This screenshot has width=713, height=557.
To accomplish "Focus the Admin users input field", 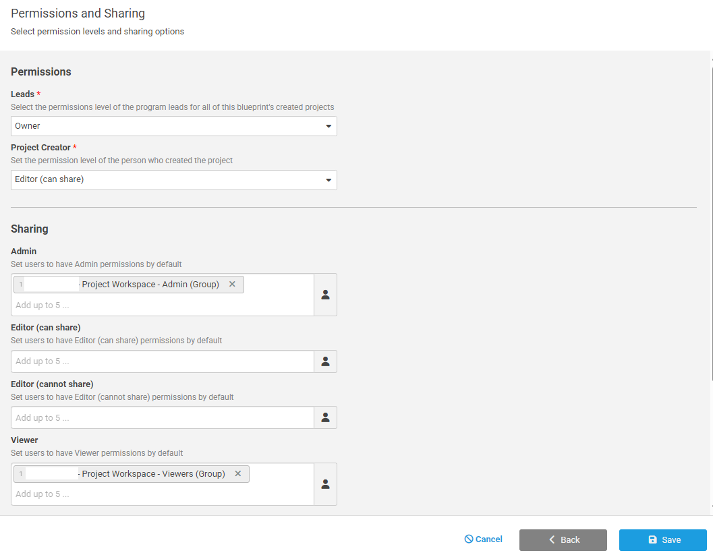I will point(162,305).
